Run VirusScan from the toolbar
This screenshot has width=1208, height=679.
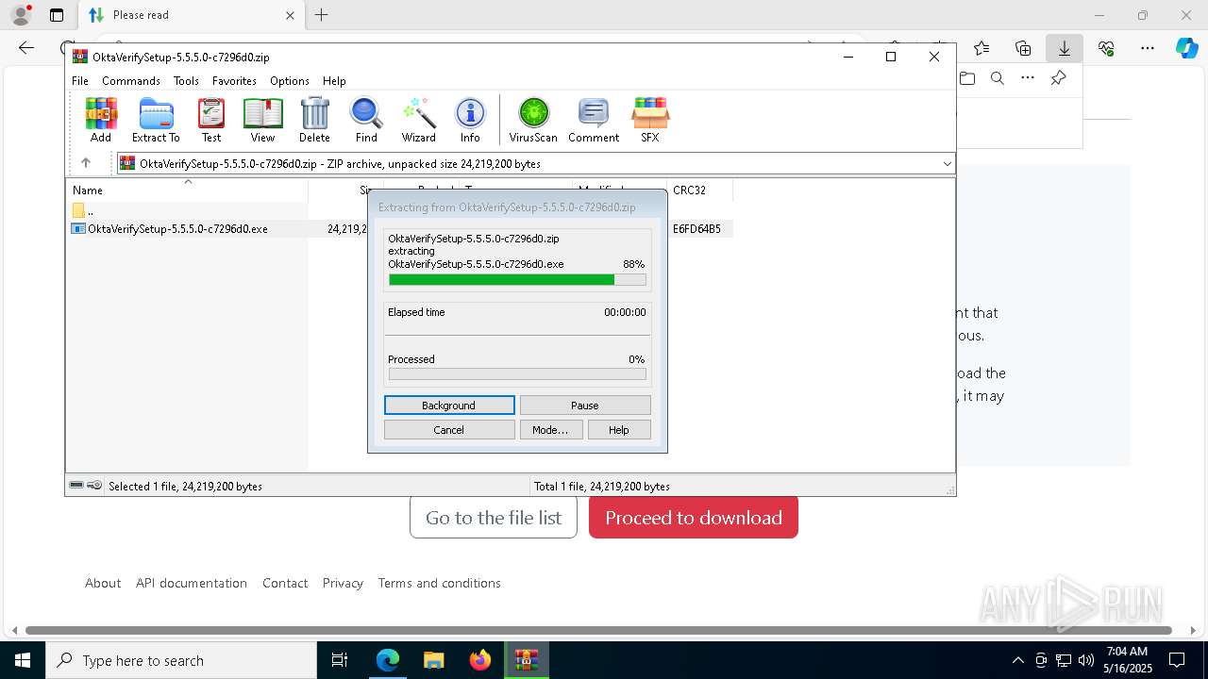(533, 120)
